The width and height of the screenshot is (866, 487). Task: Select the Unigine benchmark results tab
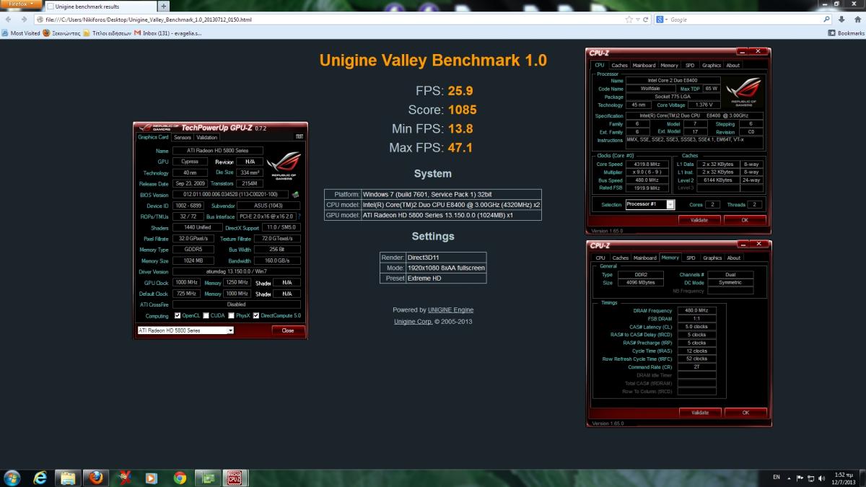(100, 6)
